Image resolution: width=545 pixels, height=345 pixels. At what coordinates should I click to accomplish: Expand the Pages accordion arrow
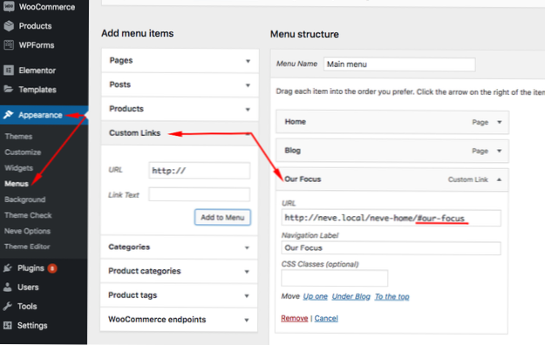(x=248, y=61)
